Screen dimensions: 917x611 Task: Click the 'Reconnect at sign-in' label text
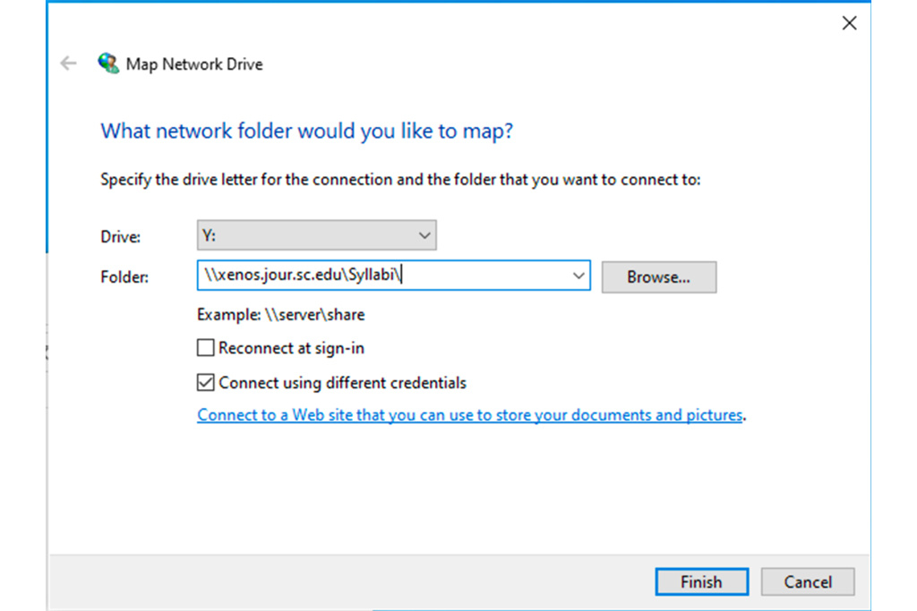pos(291,348)
